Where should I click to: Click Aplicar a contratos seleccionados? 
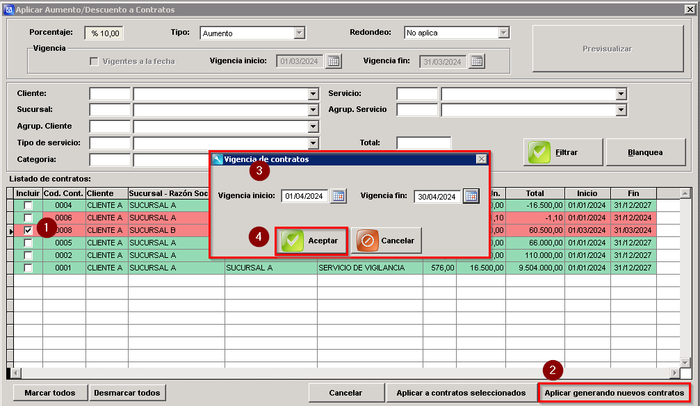[461, 393]
